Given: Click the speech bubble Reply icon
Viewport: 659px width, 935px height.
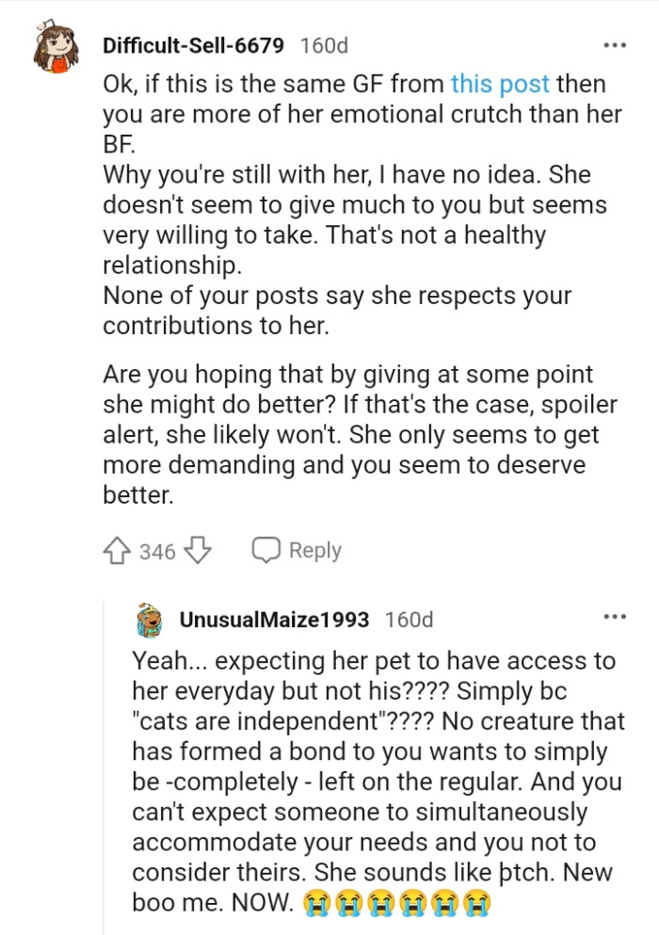Looking at the screenshot, I should (x=268, y=550).
